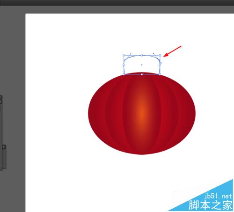The height and width of the screenshot is (212, 234).
Task: Close the floating panel with the X
Action: 3,147
